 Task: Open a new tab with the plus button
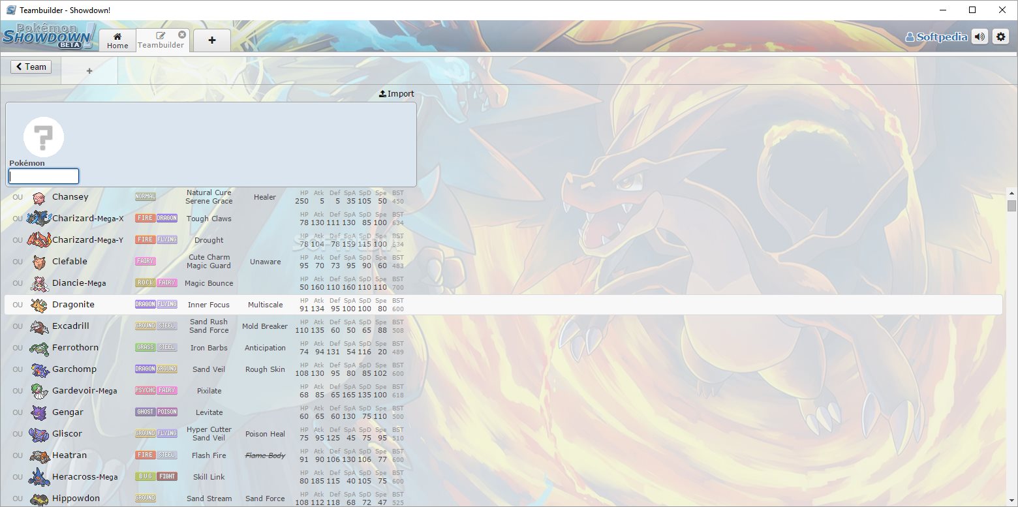[x=212, y=40]
